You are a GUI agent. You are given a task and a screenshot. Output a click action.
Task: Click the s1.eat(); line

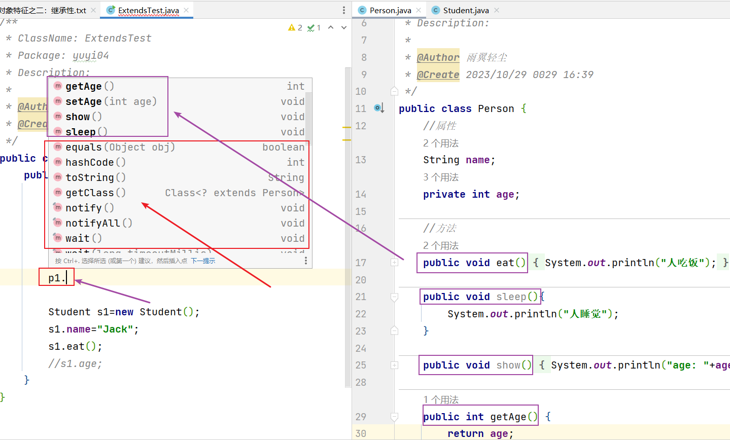tap(76, 346)
